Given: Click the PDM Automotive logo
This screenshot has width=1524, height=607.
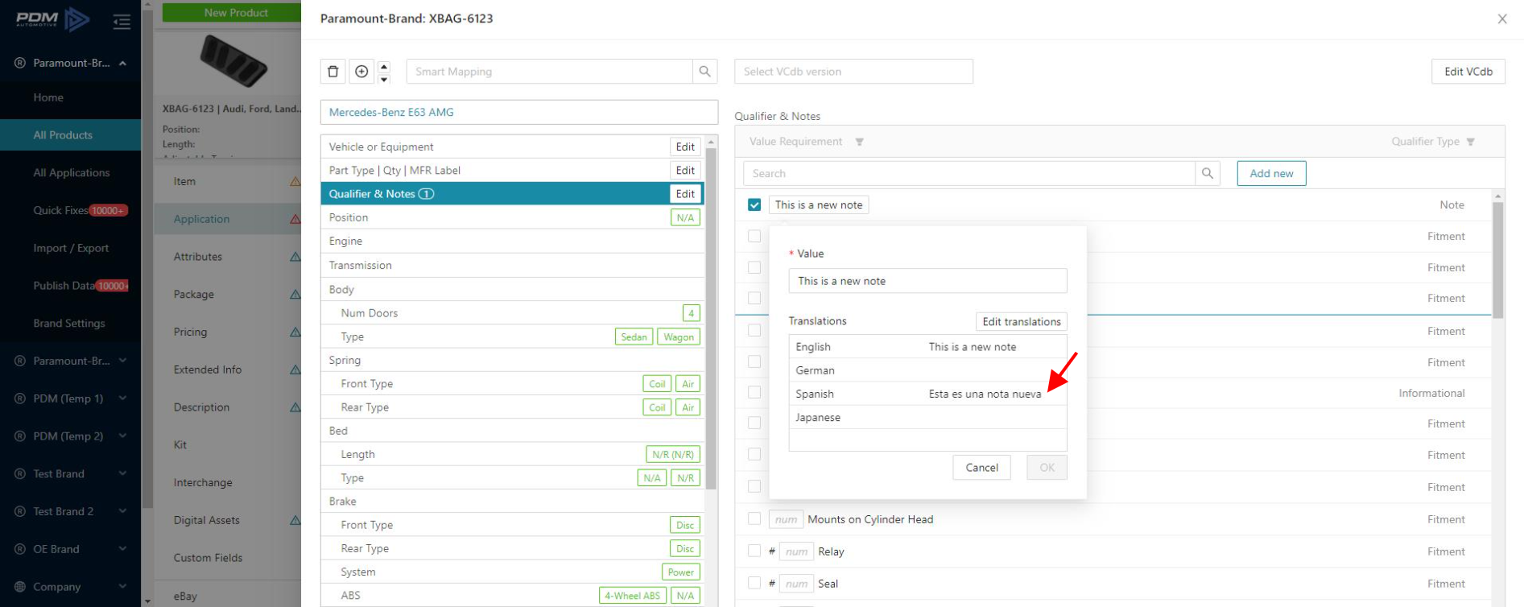Looking at the screenshot, I should [x=53, y=19].
